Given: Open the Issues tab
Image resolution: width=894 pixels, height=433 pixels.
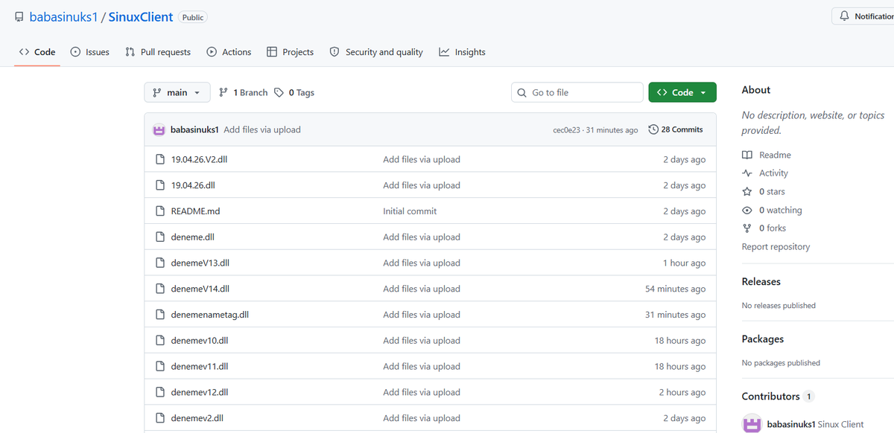Looking at the screenshot, I should click(x=89, y=52).
